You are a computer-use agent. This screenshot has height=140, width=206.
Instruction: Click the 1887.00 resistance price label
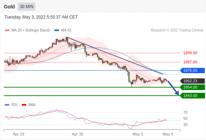coord(190,62)
